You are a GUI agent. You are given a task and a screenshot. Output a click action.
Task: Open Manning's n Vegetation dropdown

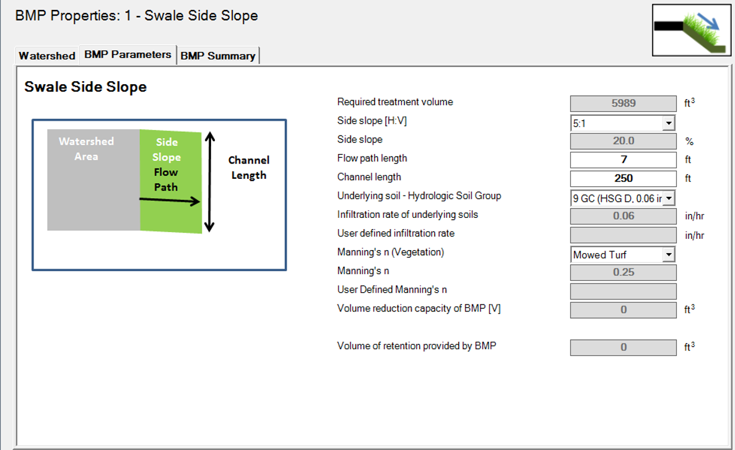(668, 254)
